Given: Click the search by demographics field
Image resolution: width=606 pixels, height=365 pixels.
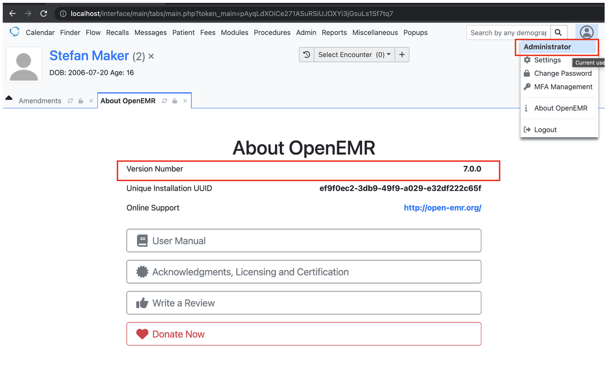Looking at the screenshot, I should tap(508, 33).
